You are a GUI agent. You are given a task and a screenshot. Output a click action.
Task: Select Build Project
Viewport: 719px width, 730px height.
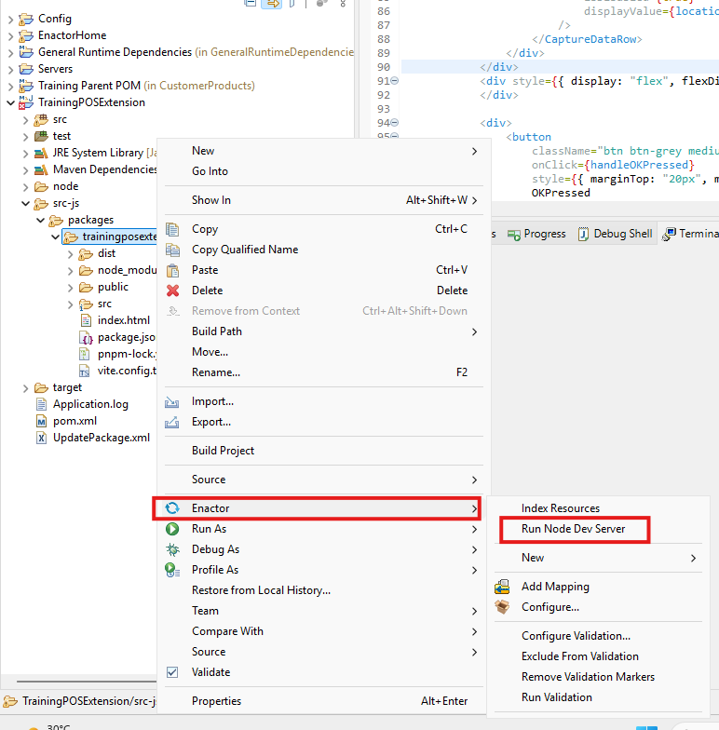pyautogui.click(x=323, y=451)
